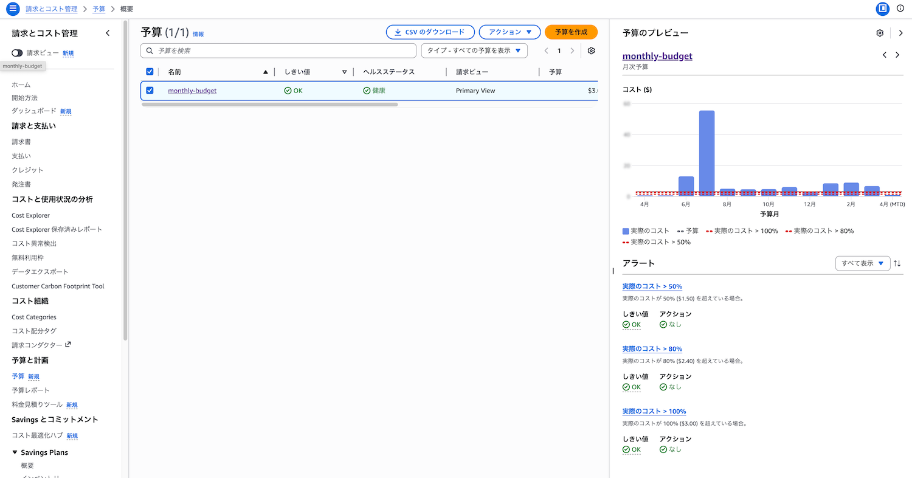
Task: Expand the すべて表示 alerts filter
Action: (863, 263)
